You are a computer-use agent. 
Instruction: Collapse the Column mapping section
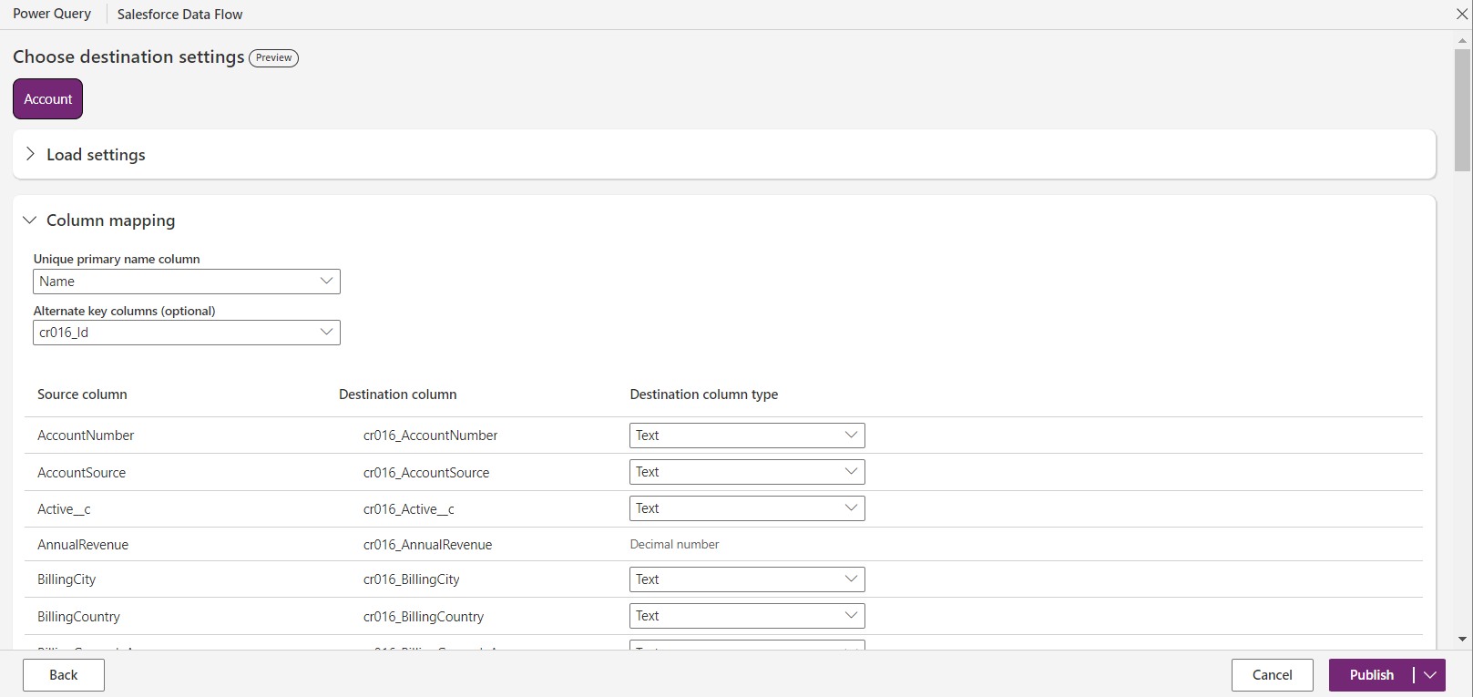point(30,220)
